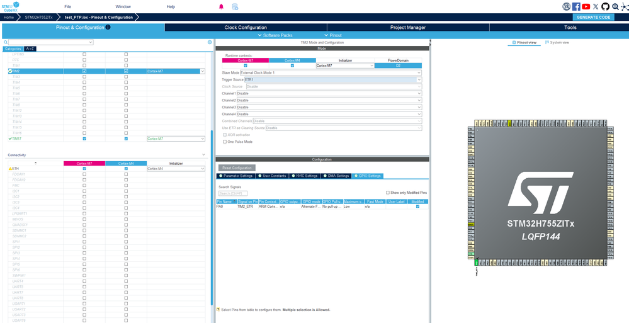Click the lightbulb hint icon
Viewport: 629px width, 323px height.
pyautogui.click(x=218, y=310)
